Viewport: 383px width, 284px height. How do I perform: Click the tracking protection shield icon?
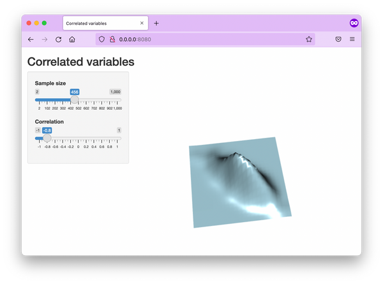(101, 40)
